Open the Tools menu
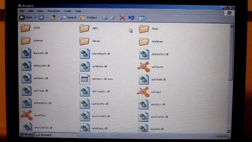This screenshot has height=142, width=252. coord(68,11)
